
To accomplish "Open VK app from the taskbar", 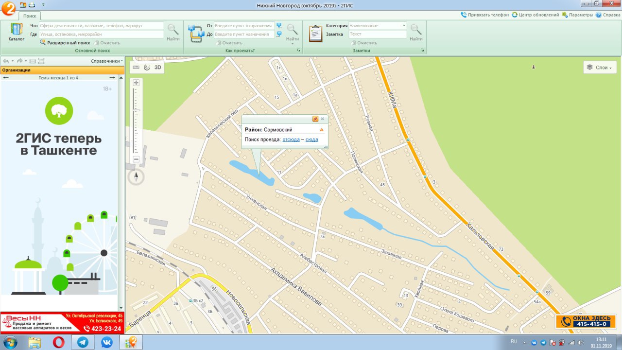I will click(x=107, y=342).
